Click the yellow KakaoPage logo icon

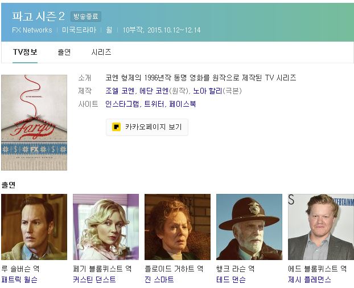click(116, 127)
